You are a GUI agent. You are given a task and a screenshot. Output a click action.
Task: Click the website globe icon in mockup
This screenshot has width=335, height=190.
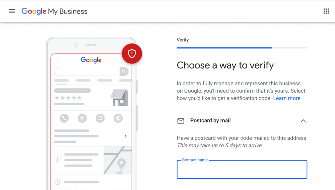click(118, 118)
